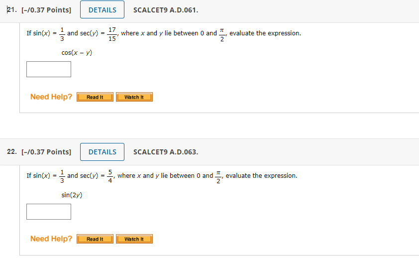Click the SCALCET9 A.D.063 problem code
This screenshot has width=419, height=258.
tap(166, 152)
